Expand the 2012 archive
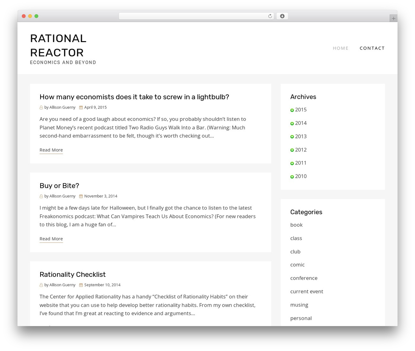415x351 pixels. click(292, 150)
